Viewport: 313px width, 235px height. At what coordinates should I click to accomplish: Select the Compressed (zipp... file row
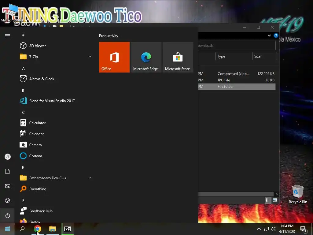[237, 73]
